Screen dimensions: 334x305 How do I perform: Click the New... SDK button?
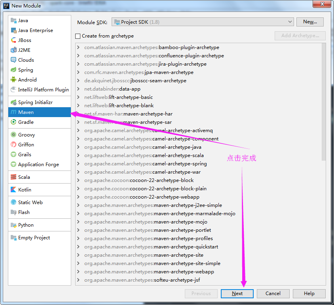pyautogui.click(x=310, y=22)
